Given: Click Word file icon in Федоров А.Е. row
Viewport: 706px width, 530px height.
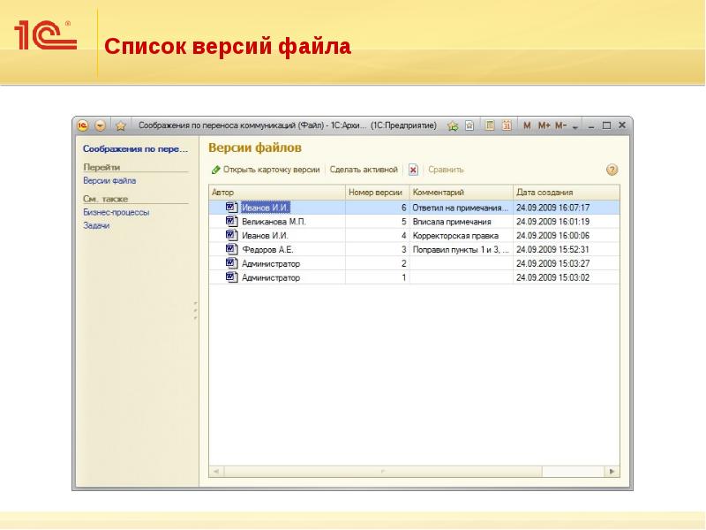Looking at the screenshot, I should click(232, 249).
